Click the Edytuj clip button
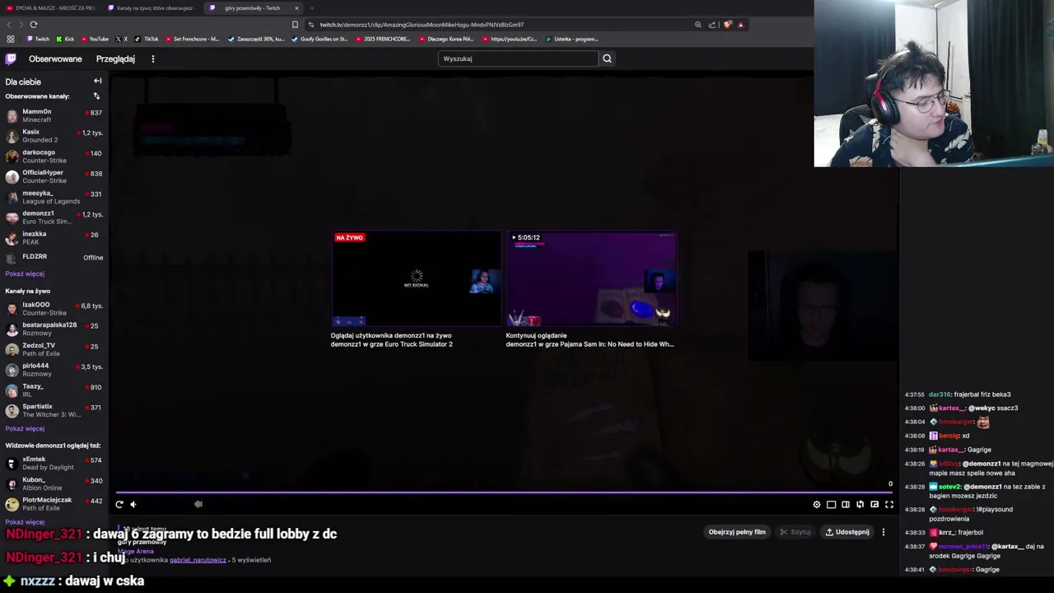The width and height of the screenshot is (1054, 593). point(795,532)
